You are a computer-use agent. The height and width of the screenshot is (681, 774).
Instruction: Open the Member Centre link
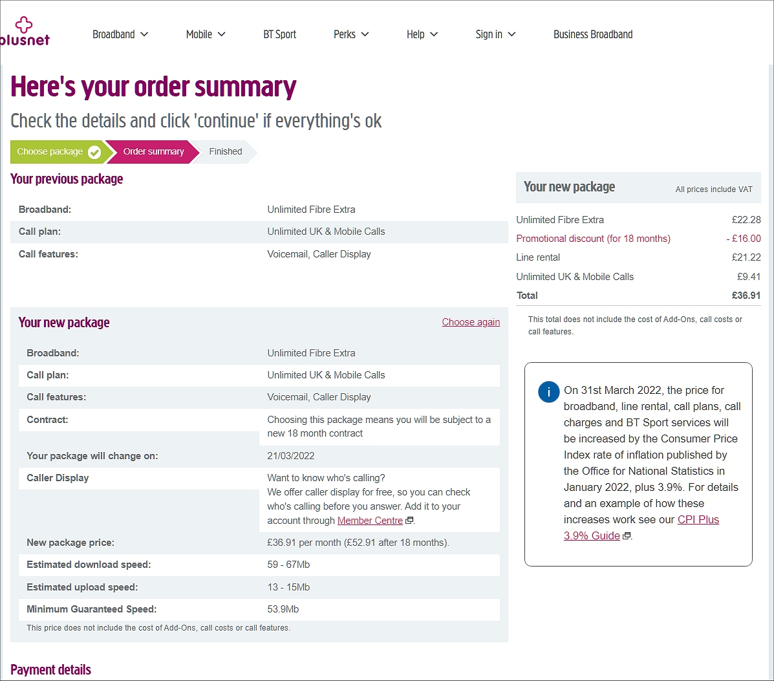tap(370, 520)
